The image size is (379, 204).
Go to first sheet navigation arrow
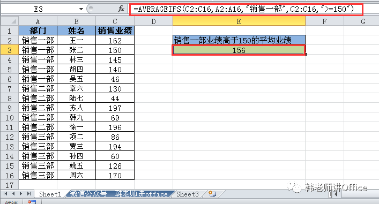(x=5, y=194)
